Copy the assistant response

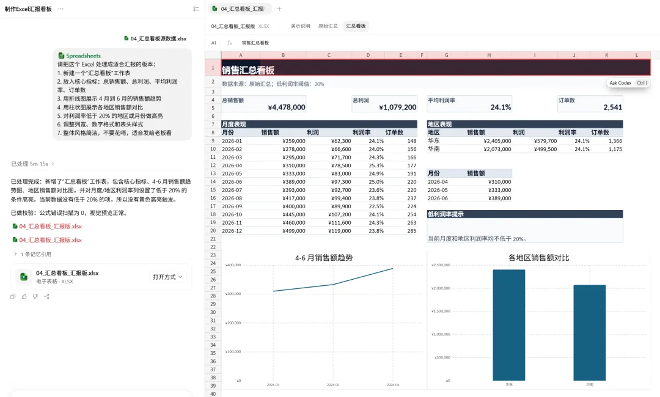pyautogui.click(x=13, y=296)
